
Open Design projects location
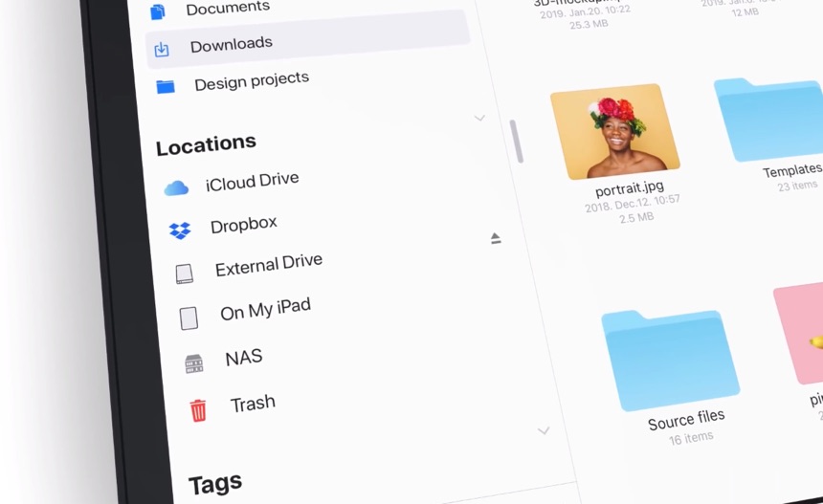pos(252,80)
